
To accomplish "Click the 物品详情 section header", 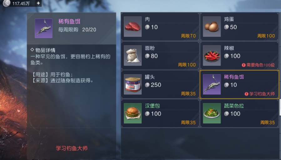I will 43,50.
